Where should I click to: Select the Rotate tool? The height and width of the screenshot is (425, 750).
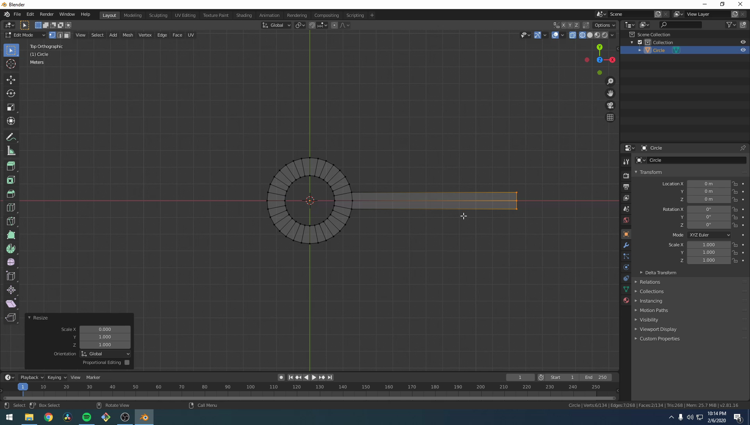(11, 94)
